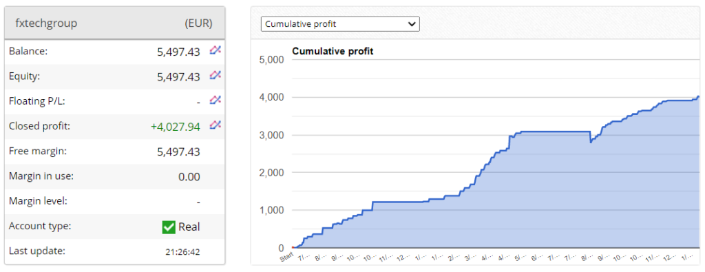Click the Last update time 21:26:42
This screenshot has height=272, width=705.
pos(182,252)
